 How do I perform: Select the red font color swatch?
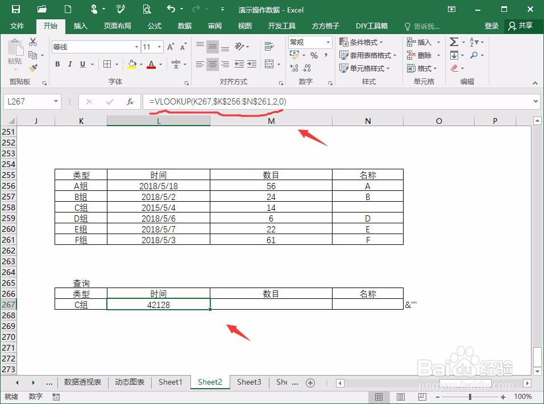coord(151,64)
